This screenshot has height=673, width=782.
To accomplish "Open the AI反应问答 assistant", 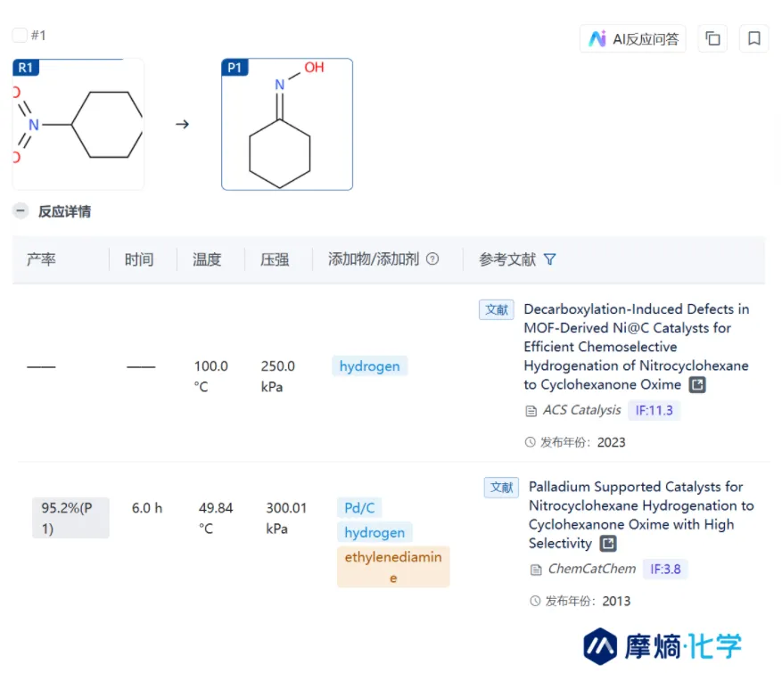I will pos(633,38).
